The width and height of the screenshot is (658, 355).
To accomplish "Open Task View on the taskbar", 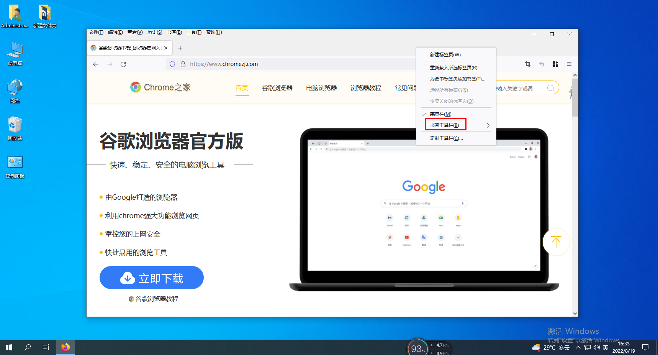I will (x=46, y=347).
